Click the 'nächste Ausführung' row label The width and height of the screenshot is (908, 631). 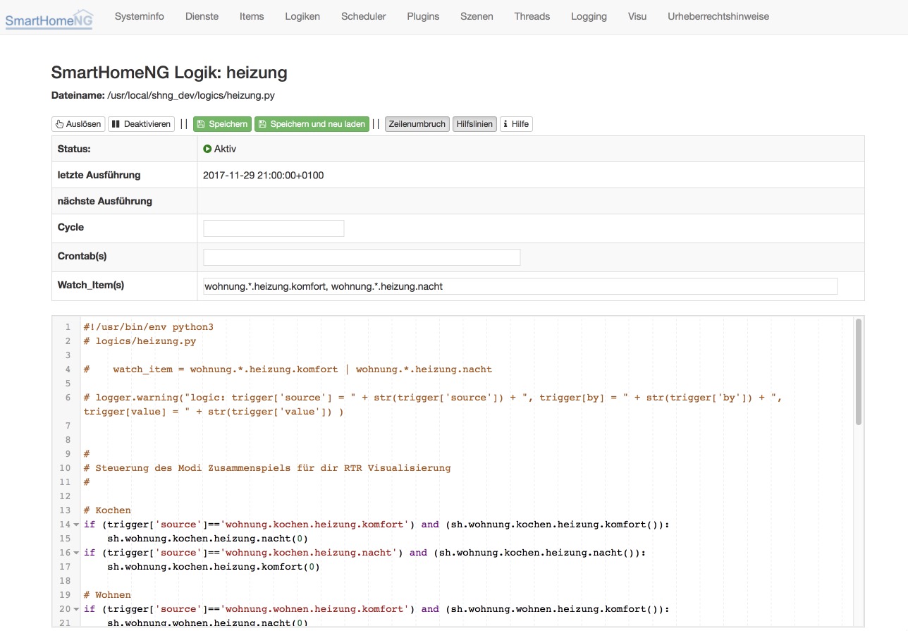coord(105,201)
